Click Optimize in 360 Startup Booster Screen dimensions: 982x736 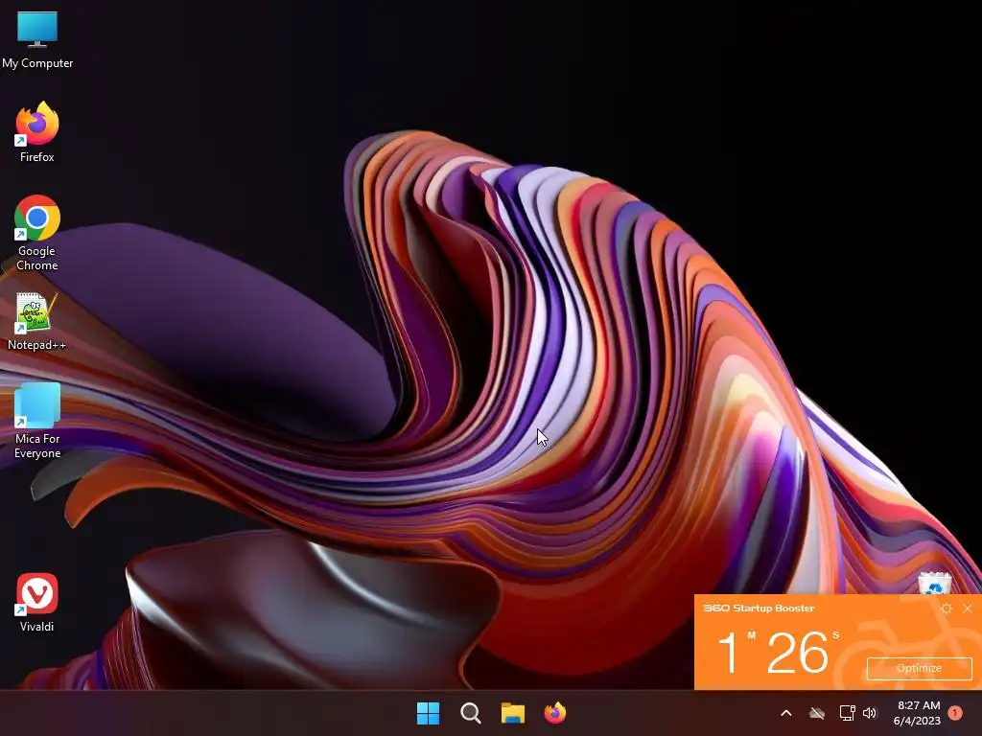tap(919, 668)
